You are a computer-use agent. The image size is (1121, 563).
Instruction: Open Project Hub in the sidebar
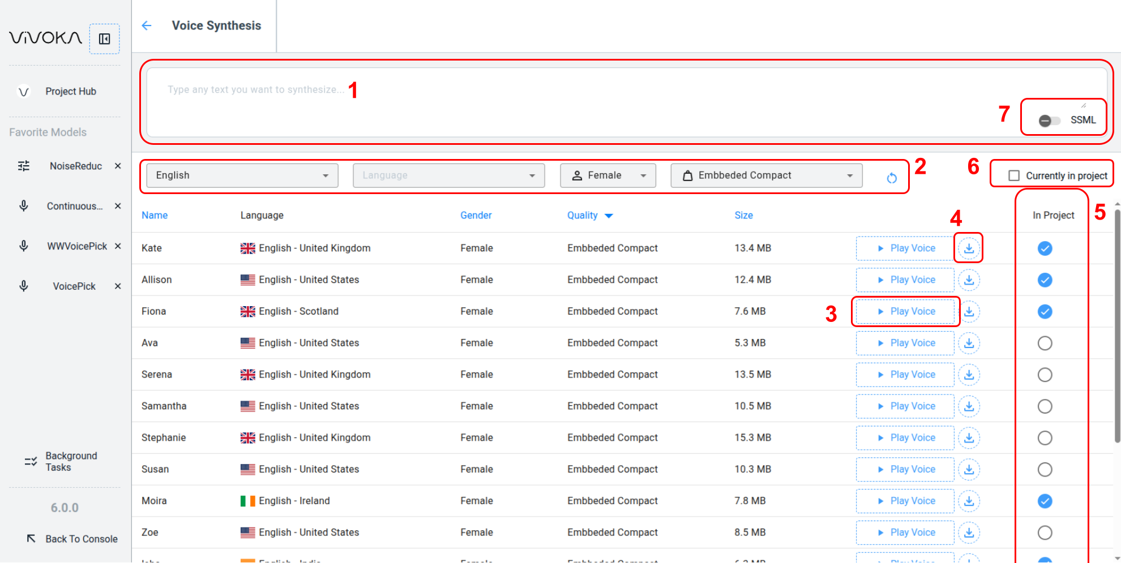(70, 92)
